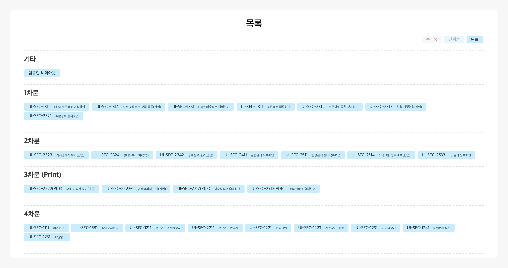
Task: Open UI-SFC-1221 회원가입 page
Action: tap(268, 228)
